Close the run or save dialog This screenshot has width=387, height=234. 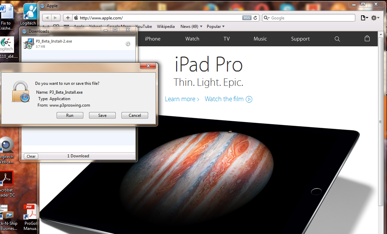tap(148, 66)
